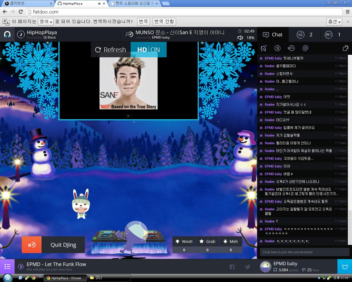
Task: Toggle the HD ON video setting
Action: click(148, 50)
